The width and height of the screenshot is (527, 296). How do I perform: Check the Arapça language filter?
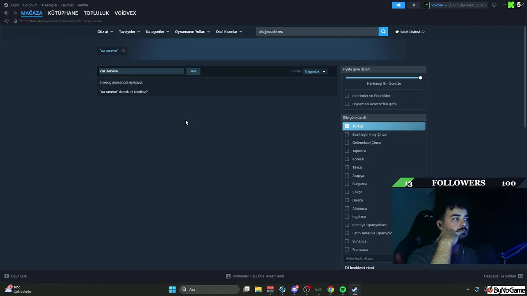(347, 176)
